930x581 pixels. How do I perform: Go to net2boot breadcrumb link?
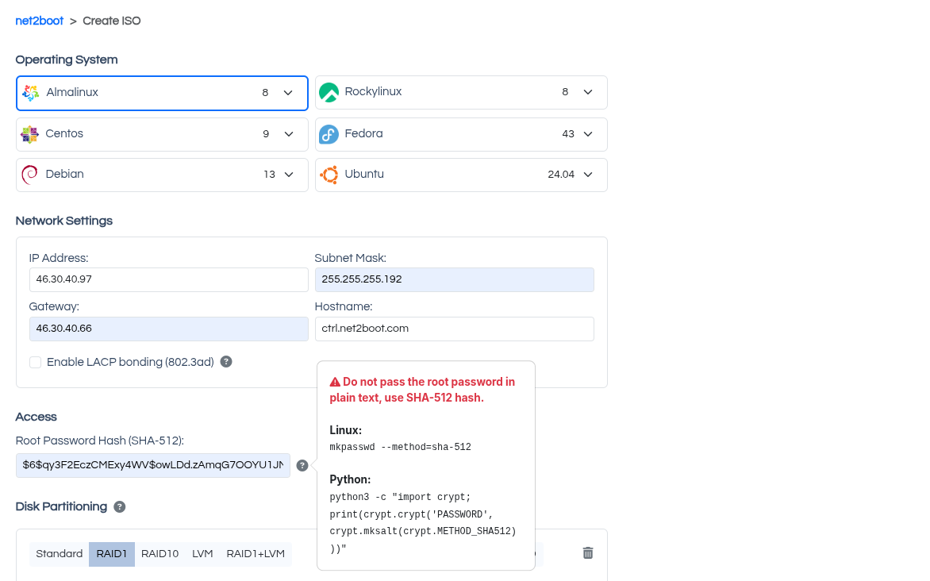tap(40, 21)
